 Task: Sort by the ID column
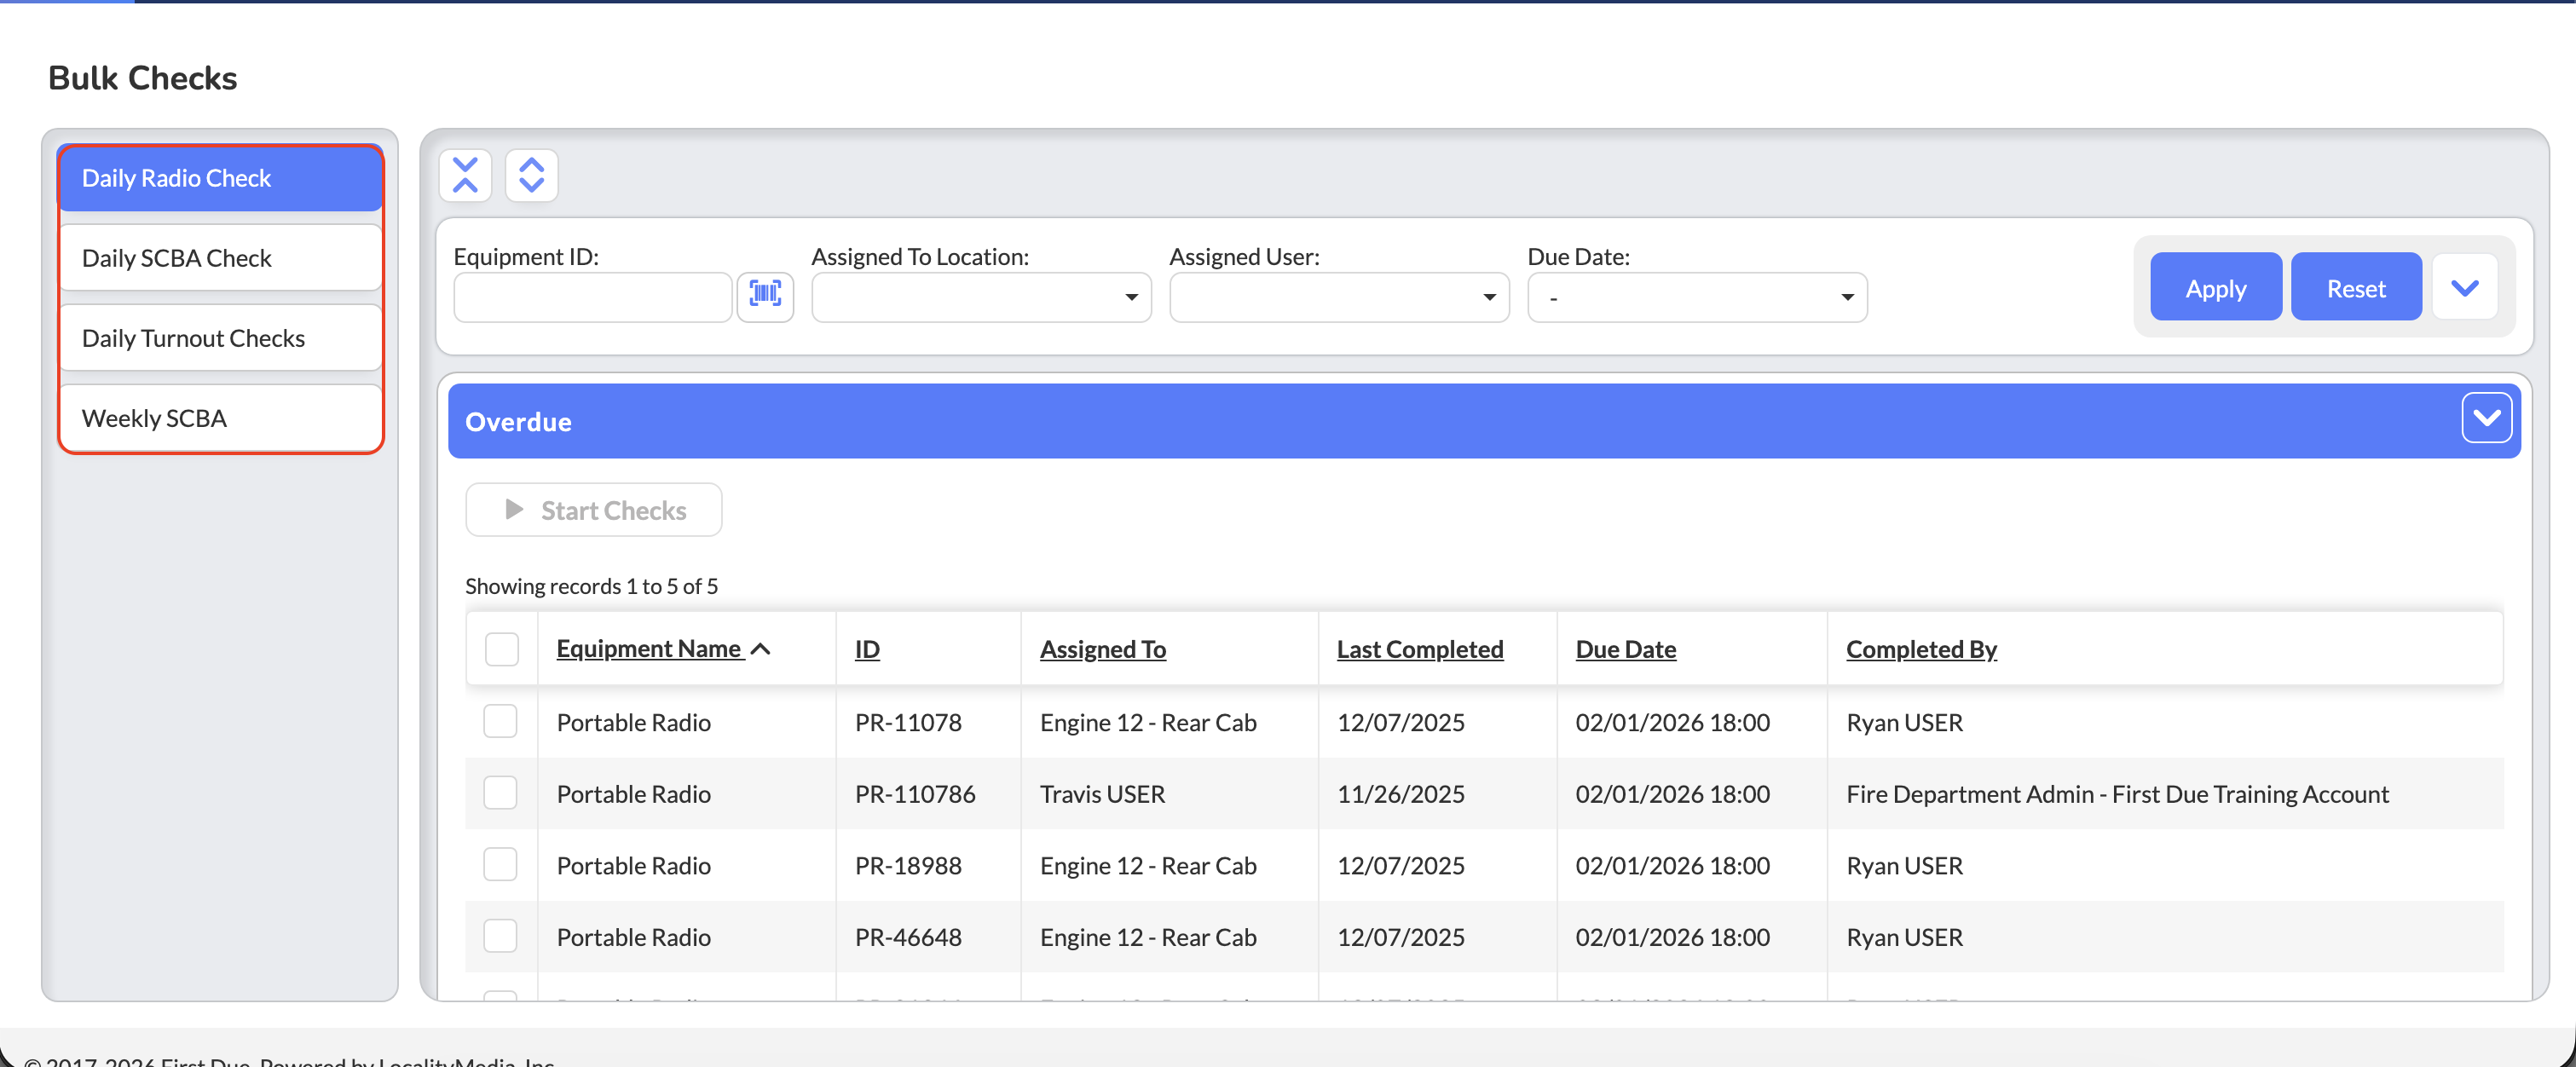click(x=867, y=649)
